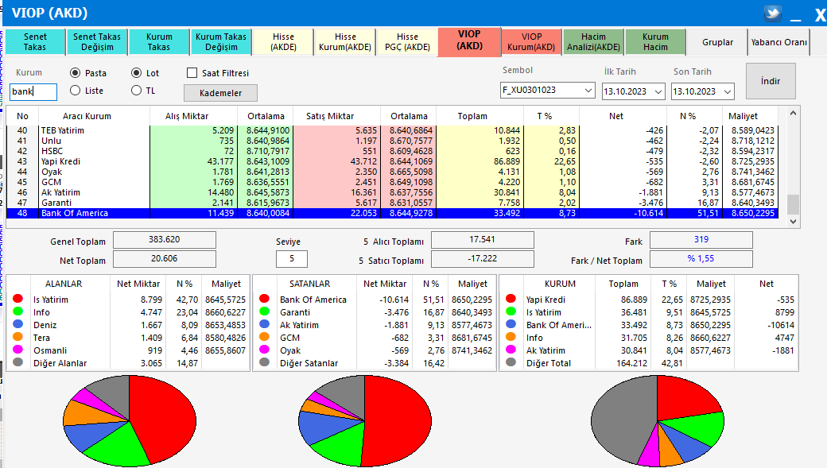Select the TL radio button
Image resolution: width=827 pixels, height=468 pixels.
[x=137, y=91]
